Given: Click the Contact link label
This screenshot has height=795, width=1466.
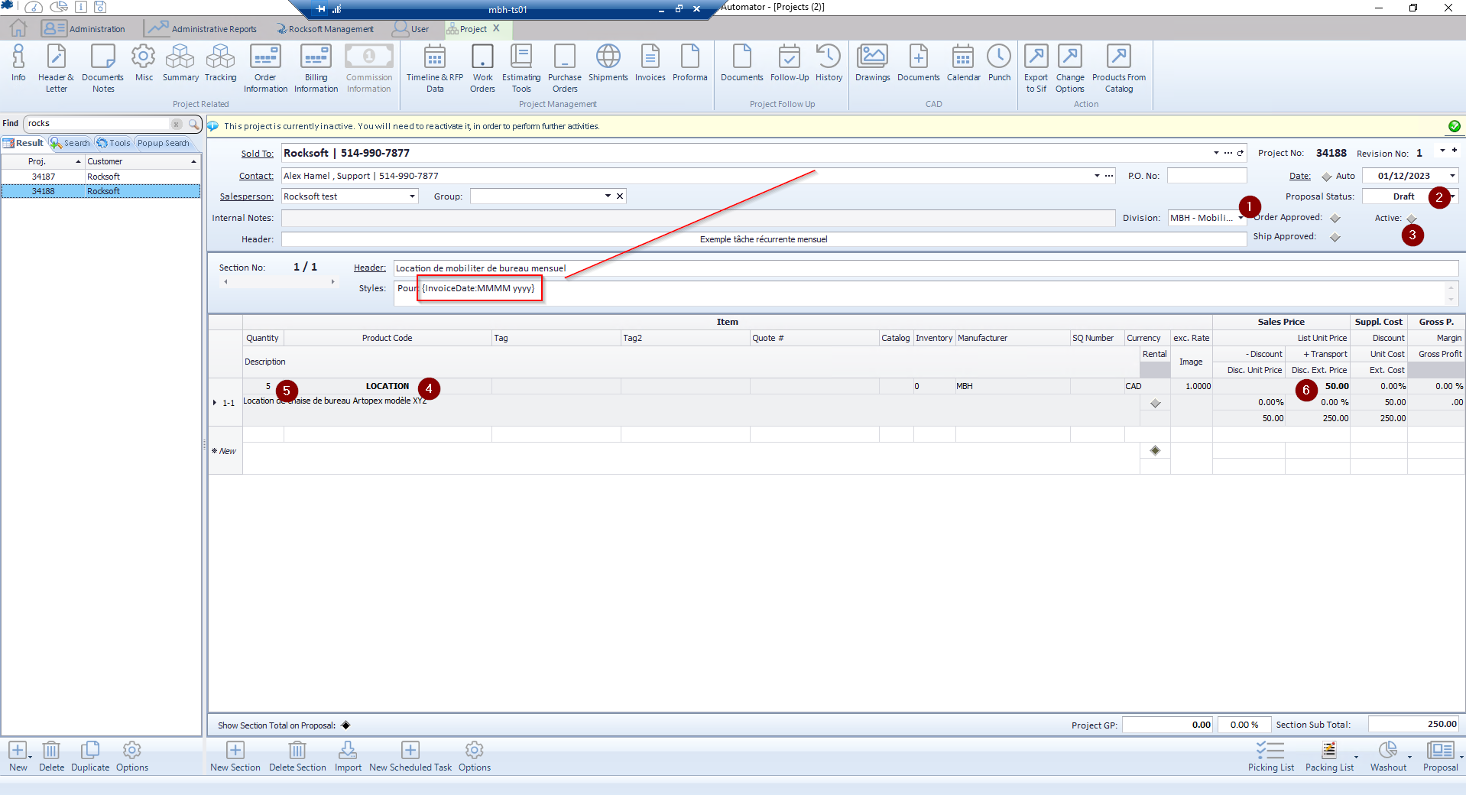Looking at the screenshot, I should (256, 176).
